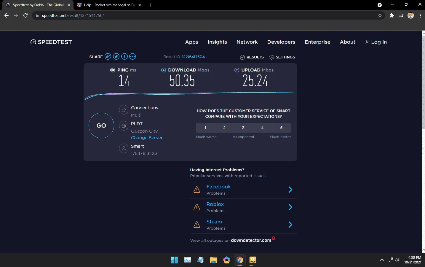Open the Facebook outage link

tap(218, 187)
